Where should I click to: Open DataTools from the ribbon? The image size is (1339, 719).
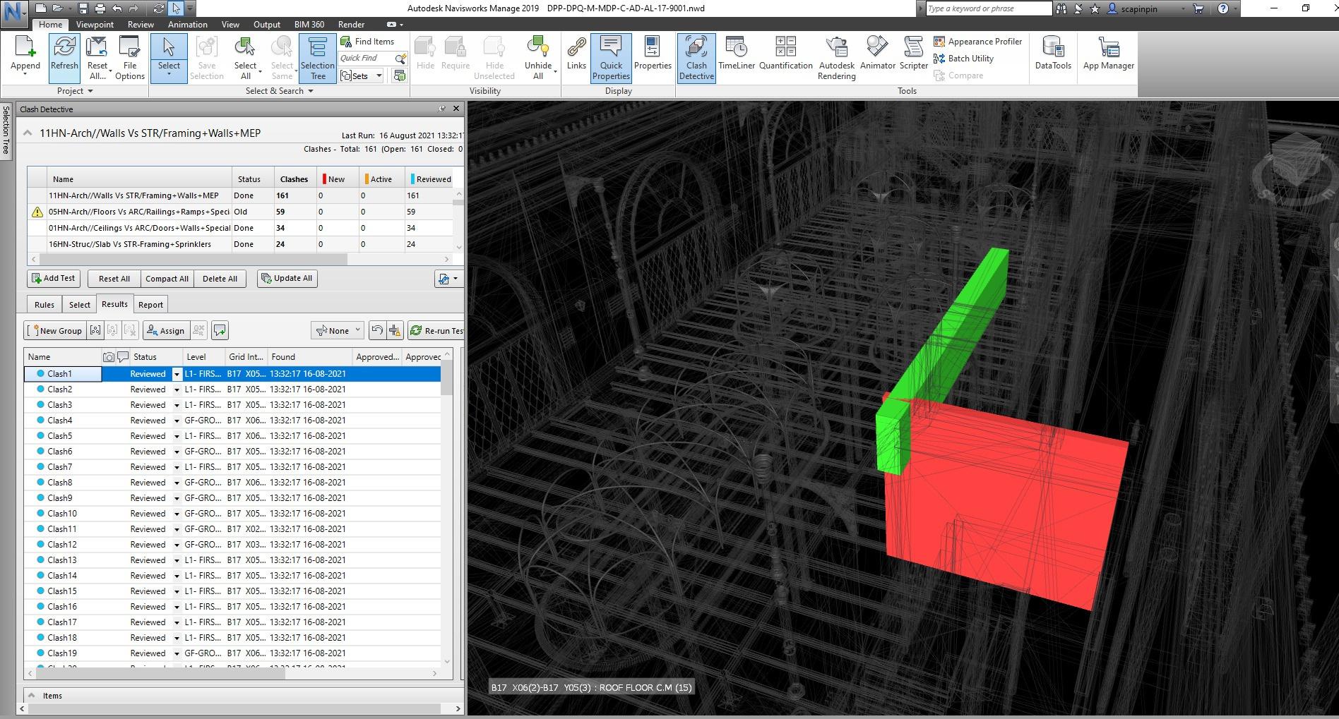[x=1053, y=55]
